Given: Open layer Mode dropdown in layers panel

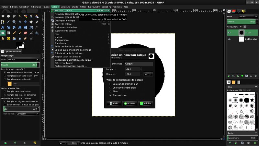Looking at the screenshot, I should [248, 17].
